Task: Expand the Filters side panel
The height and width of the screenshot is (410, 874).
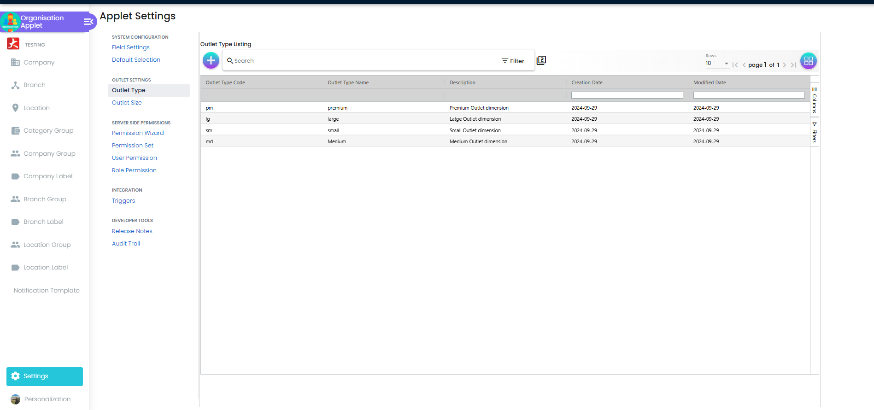Action: [x=814, y=133]
